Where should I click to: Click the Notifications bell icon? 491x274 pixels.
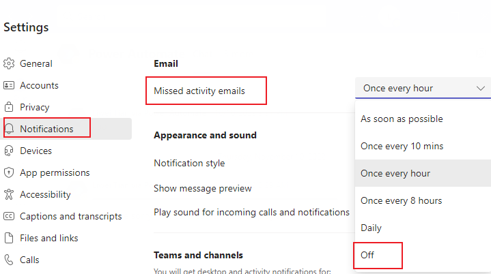[9, 129]
